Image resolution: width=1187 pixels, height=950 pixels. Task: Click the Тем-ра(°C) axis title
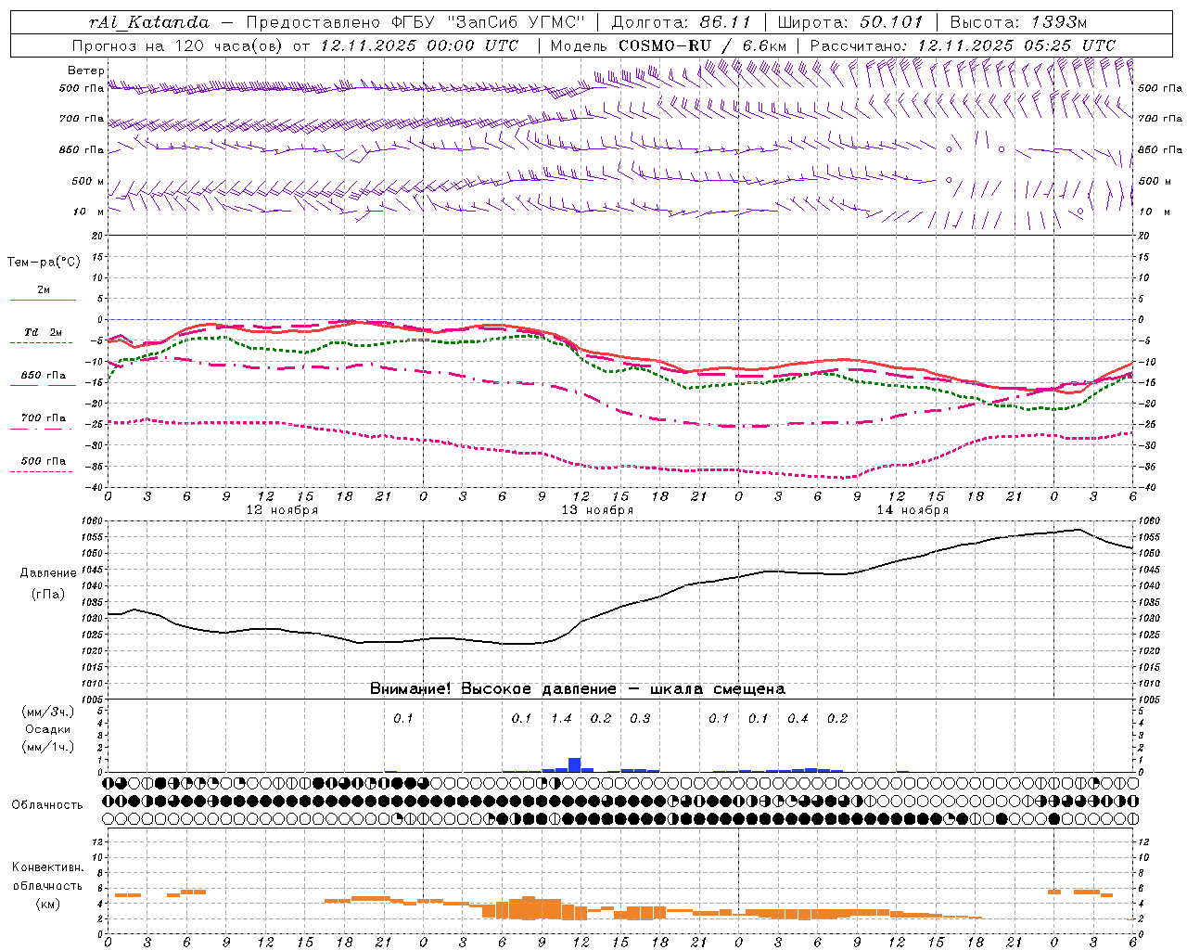coord(44,263)
